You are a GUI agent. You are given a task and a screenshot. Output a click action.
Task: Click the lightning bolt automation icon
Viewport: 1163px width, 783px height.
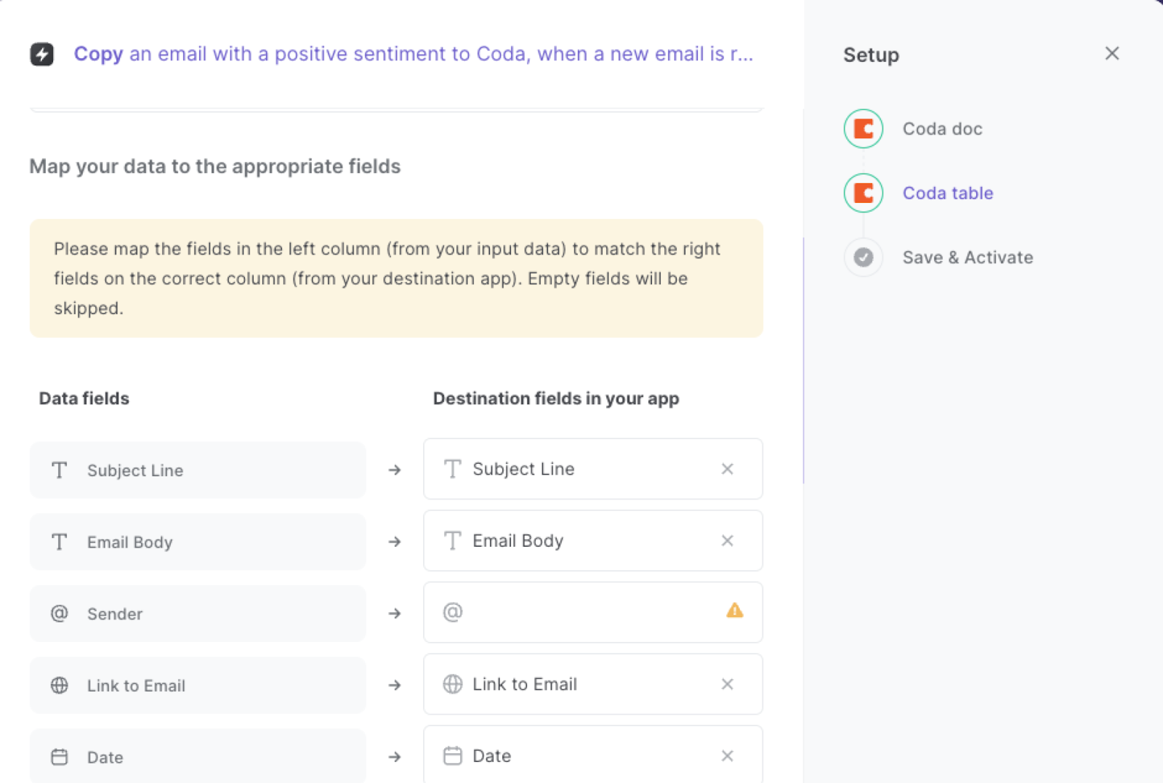[x=42, y=54]
